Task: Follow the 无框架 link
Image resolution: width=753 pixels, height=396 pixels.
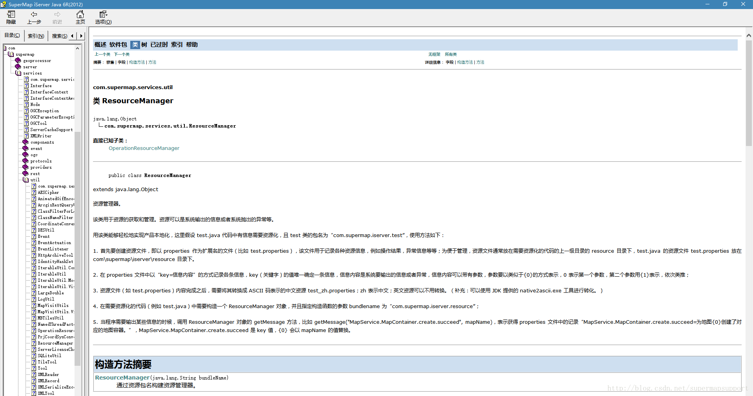Action: pos(434,55)
